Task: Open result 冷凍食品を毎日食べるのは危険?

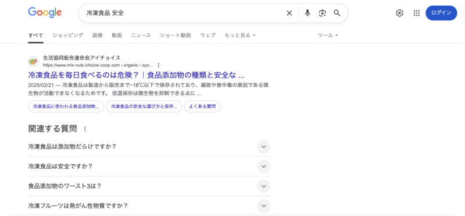Action: click(x=136, y=75)
